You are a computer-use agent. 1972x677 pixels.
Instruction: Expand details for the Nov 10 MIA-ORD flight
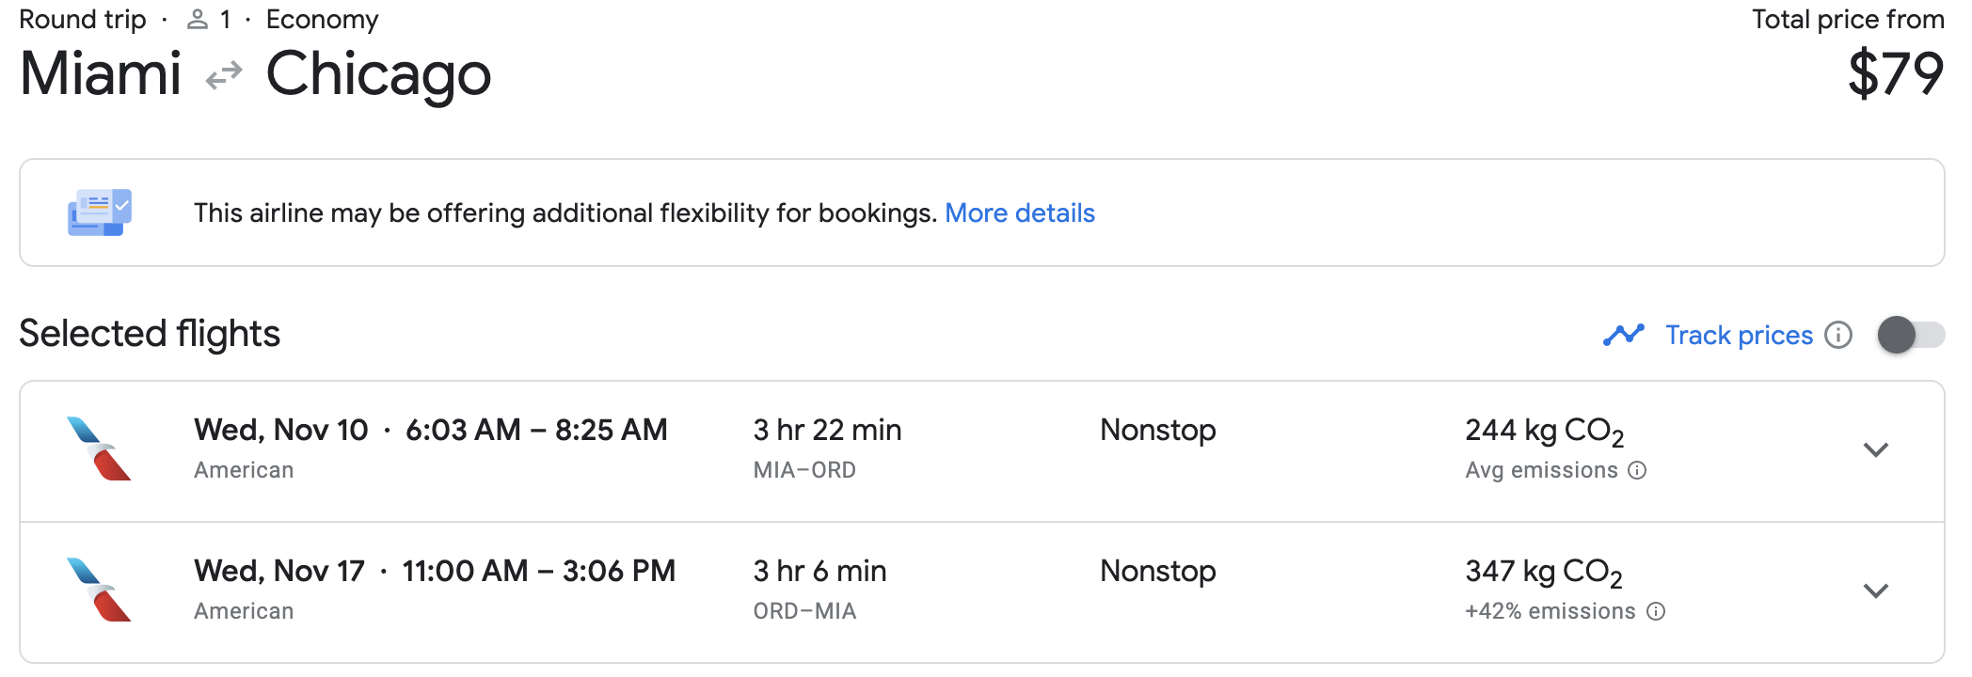pos(1875,449)
